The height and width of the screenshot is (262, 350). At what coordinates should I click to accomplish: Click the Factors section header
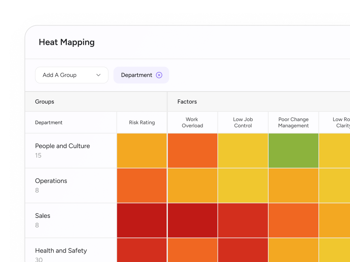(x=187, y=102)
